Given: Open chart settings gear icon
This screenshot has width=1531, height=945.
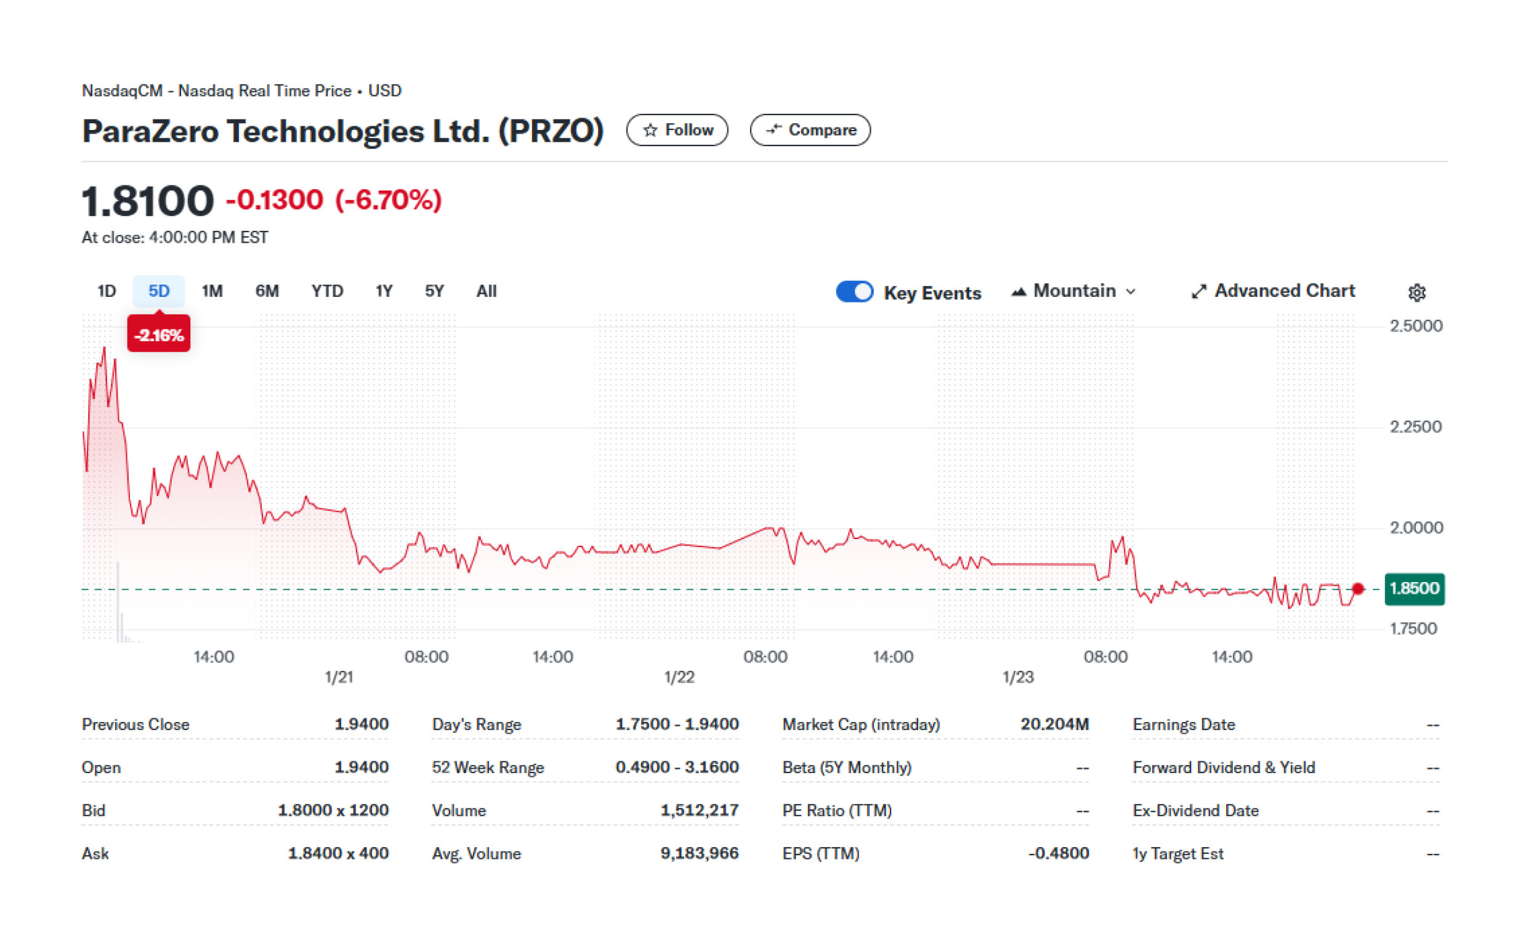Looking at the screenshot, I should pyautogui.click(x=1416, y=292).
